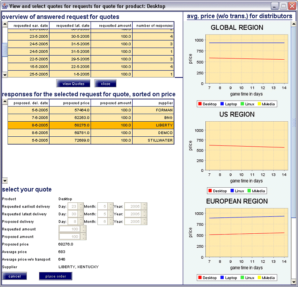Increment Requested latest delivery Month spinner
Viewport: 298px width, 287px height.
coord(110,212)
